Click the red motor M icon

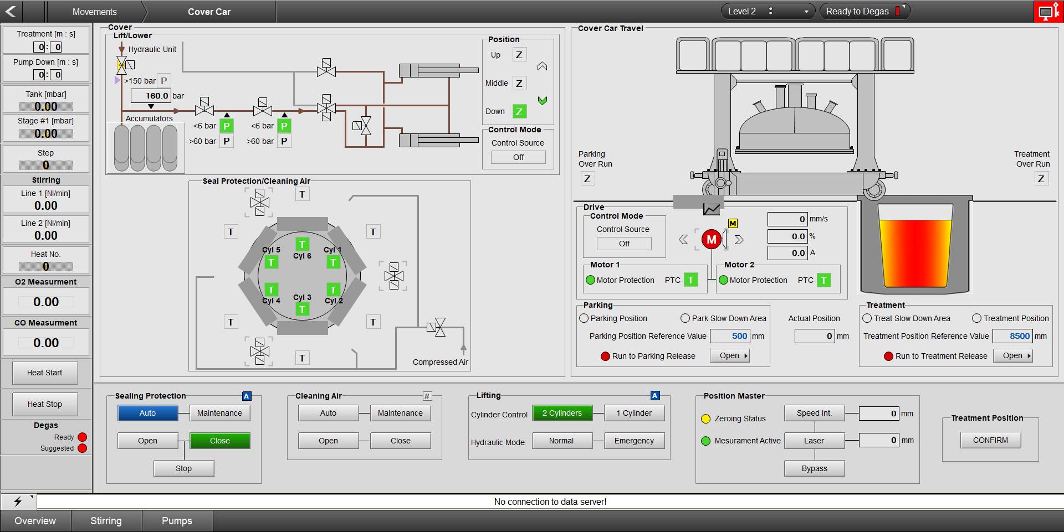[712, 239]
